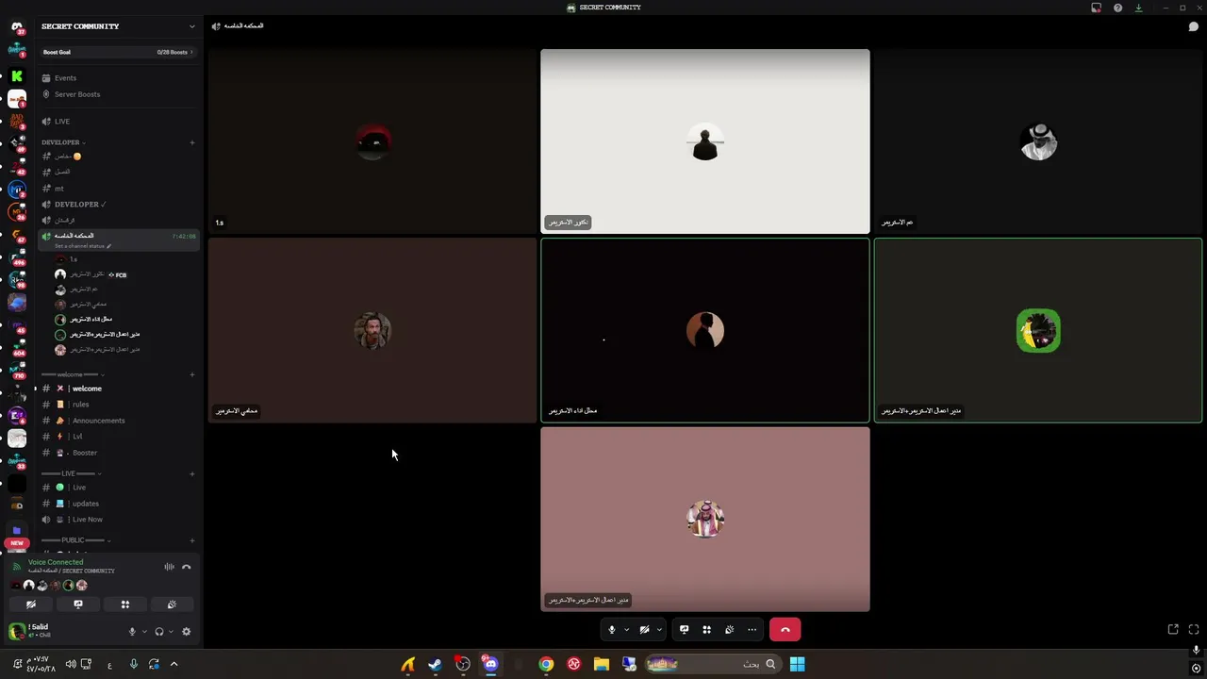The width and height of the screenshot is (1207, 679).
Task: Focus the light gray participant video tile
Action: [705, 141]
